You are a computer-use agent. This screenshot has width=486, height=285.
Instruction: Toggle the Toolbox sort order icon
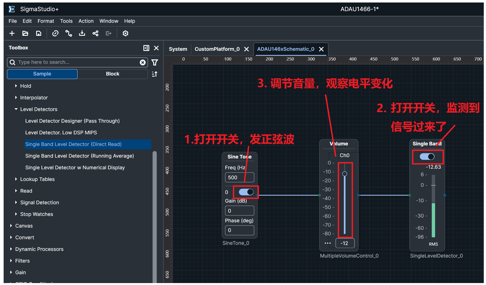[x=155, y=74]
